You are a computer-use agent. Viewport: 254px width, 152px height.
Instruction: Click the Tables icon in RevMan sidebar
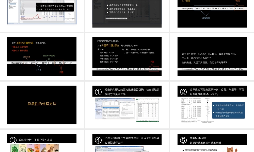(9, 2)
